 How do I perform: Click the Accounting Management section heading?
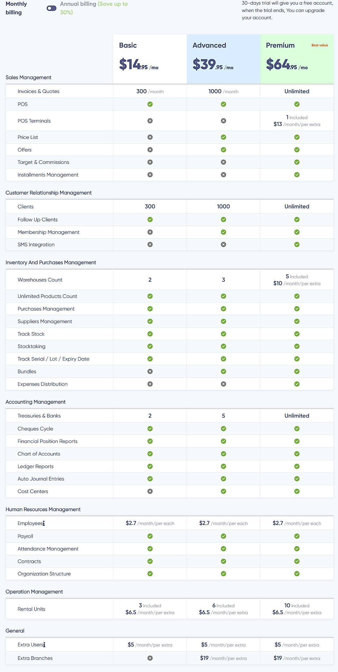(36, 402)
